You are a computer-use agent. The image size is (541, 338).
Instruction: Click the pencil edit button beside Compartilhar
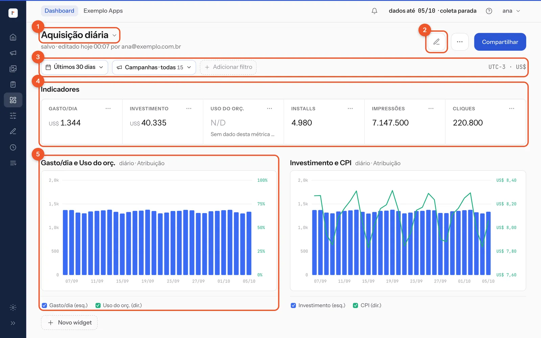point(437,42)
